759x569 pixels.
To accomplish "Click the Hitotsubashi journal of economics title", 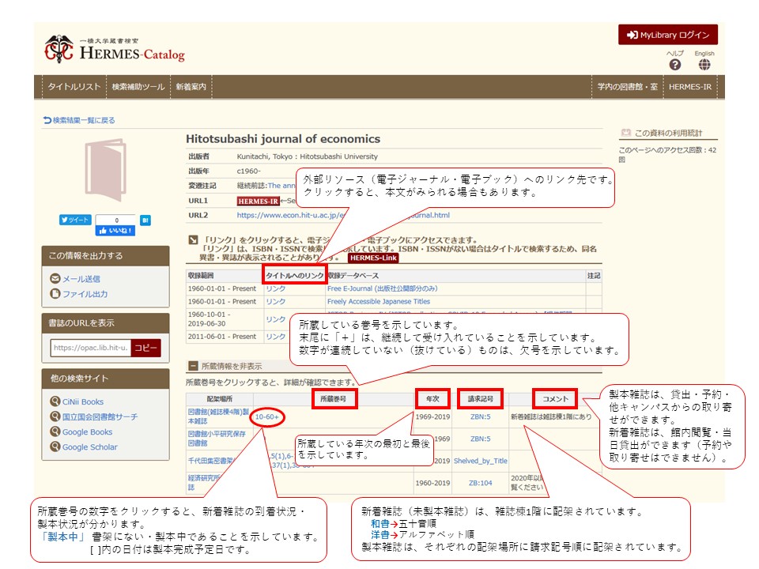I will click(x=283, y=139).
